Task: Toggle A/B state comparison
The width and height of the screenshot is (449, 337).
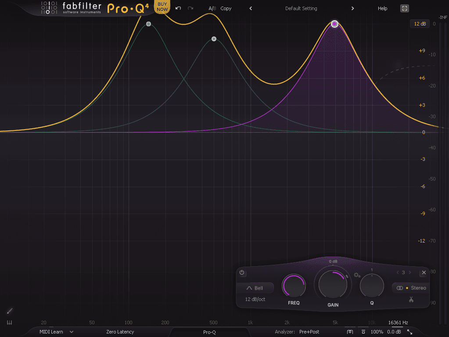Action: pyautogui.click(x=212, y=8)
